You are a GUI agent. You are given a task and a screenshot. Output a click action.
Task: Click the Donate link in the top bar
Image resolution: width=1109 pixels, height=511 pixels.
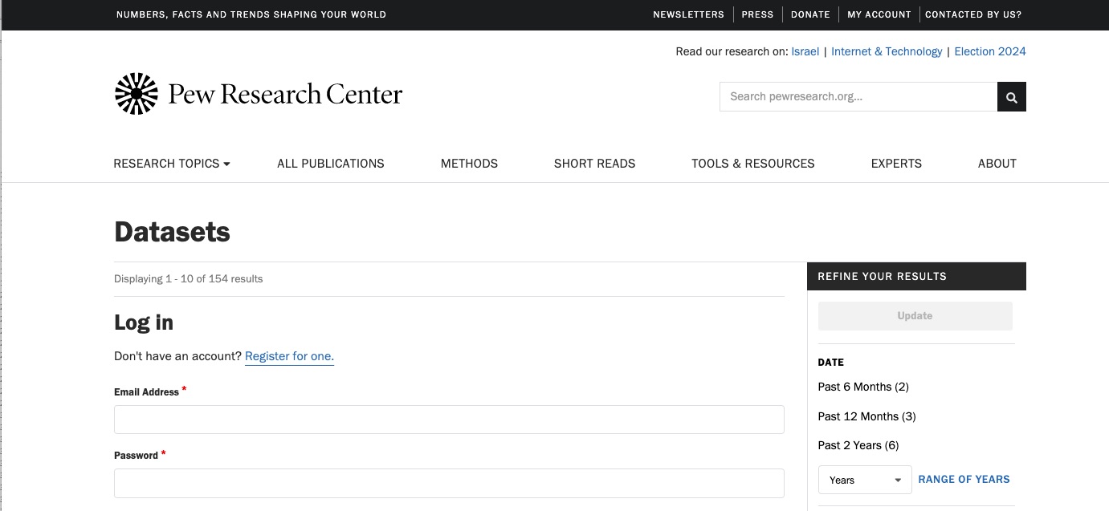point(810,14)
